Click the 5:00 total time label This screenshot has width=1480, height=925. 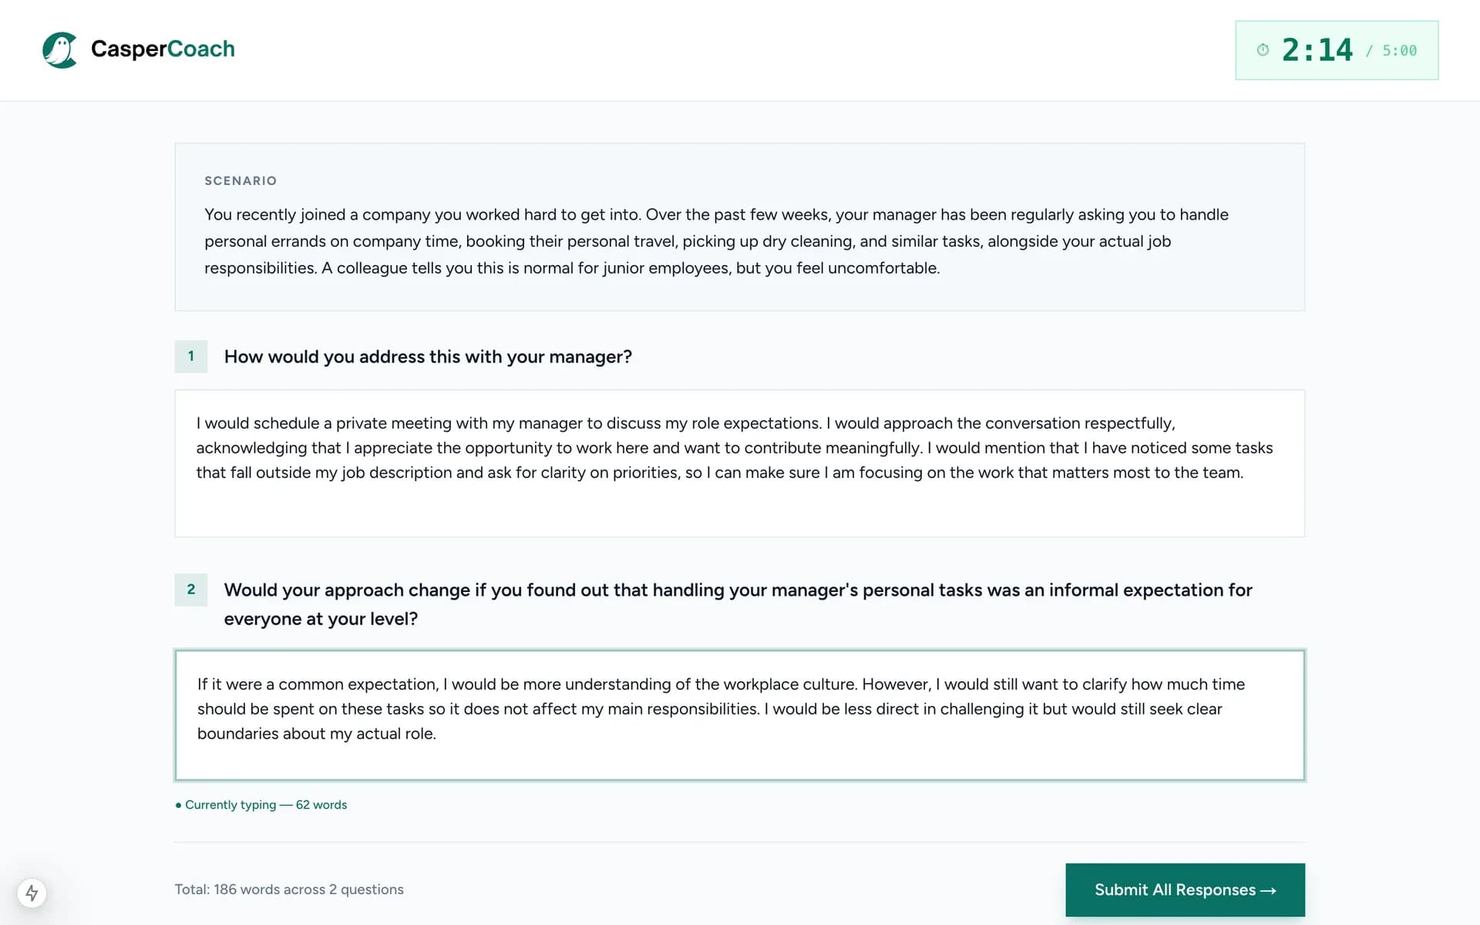1399,51
